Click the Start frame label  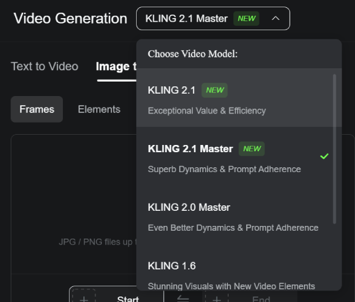click(128, 299)
